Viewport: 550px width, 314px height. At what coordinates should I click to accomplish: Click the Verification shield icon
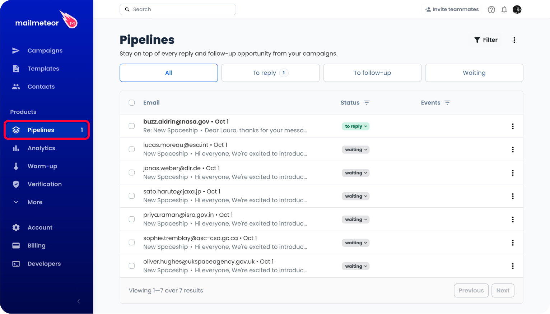[16, 184]
